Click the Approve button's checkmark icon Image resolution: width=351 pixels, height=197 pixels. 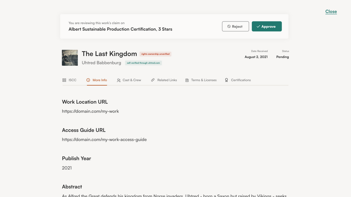click(x=258, y=26)
